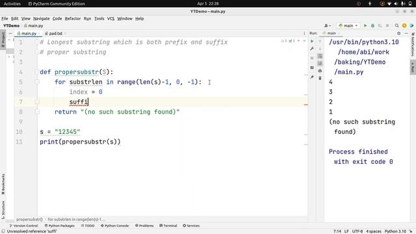Open the Services tool window
Image resolution: width=416 pixels, height=234 pixels.
(x=191, y=226)
